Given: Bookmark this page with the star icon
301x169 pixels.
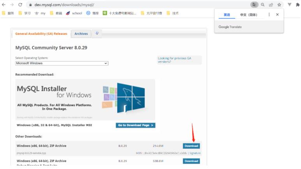Looking at the screenshot, I should [x=279, y=5].
